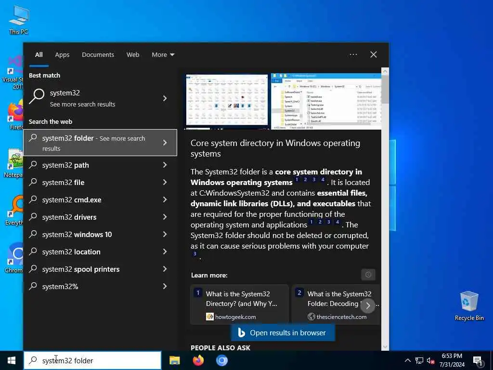Select the Notepad++ desktop shortcut

coord(14,163)
